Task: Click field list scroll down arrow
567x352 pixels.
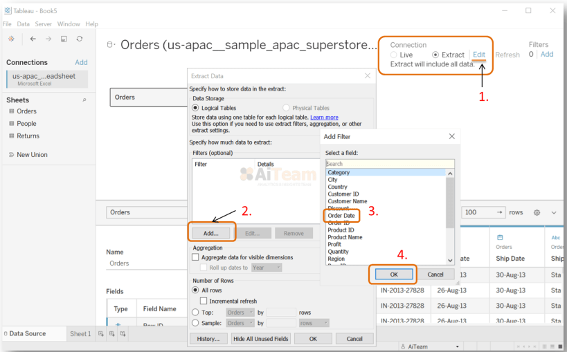Action: (450, 260)
